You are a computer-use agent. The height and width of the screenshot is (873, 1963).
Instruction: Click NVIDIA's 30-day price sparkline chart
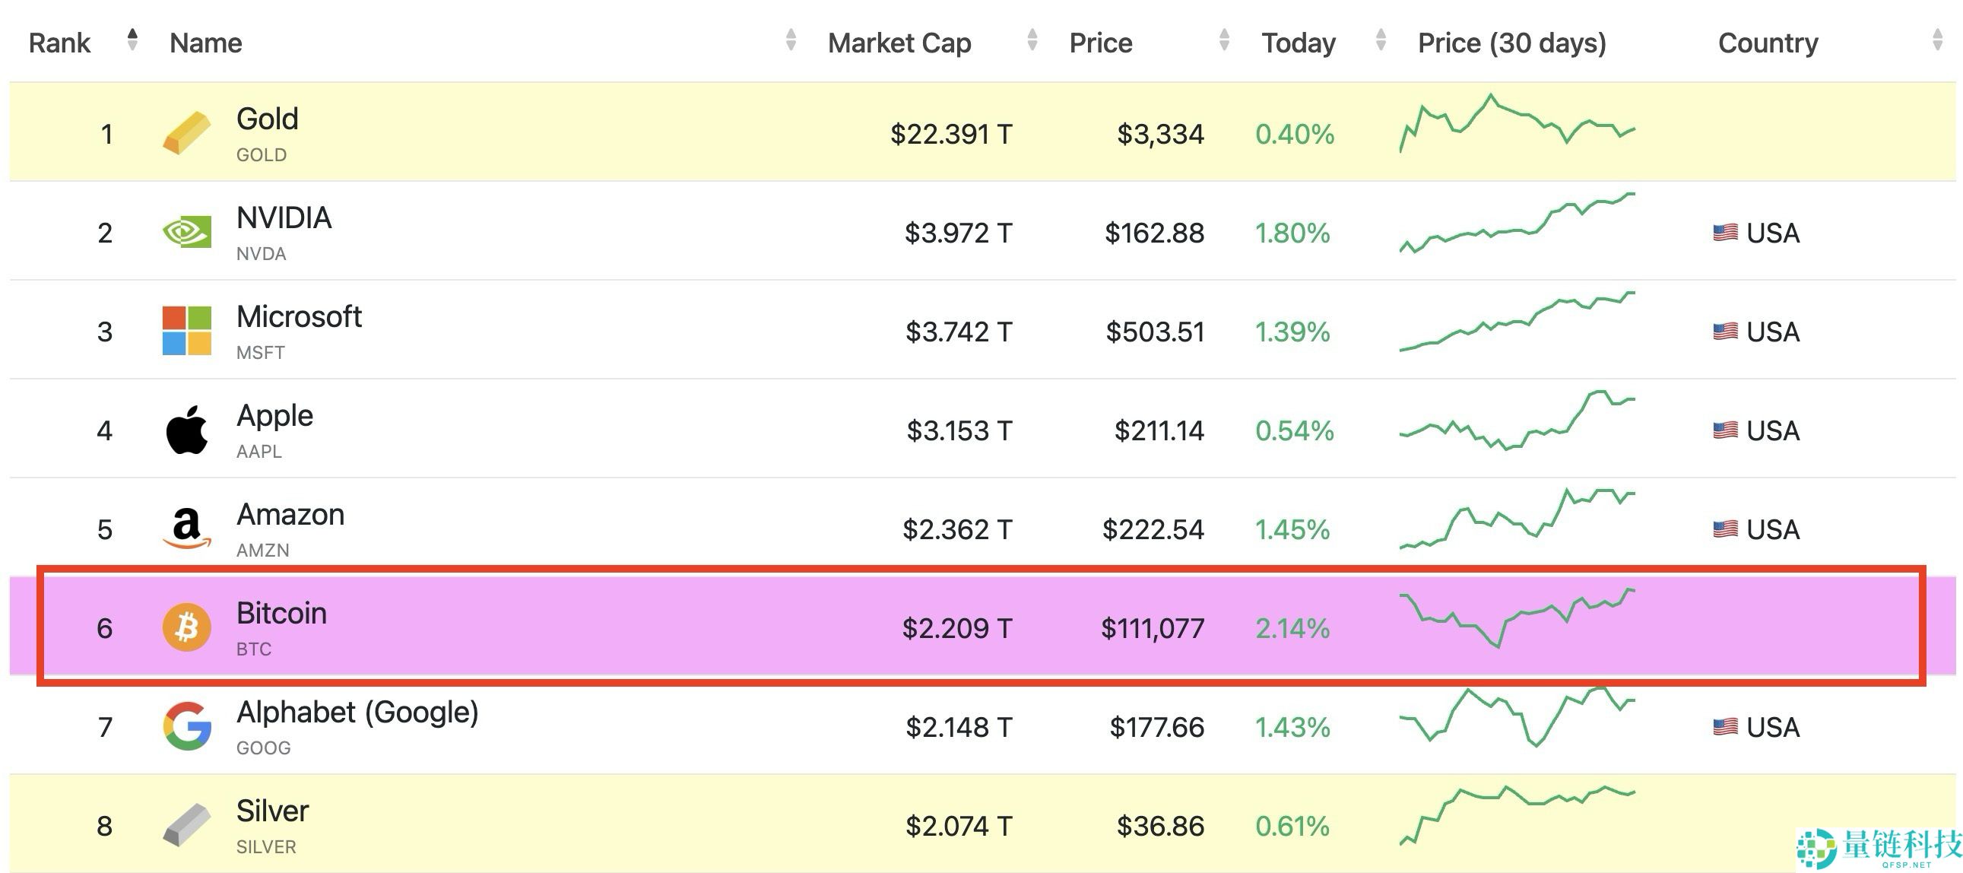[x=1517, y=224]
